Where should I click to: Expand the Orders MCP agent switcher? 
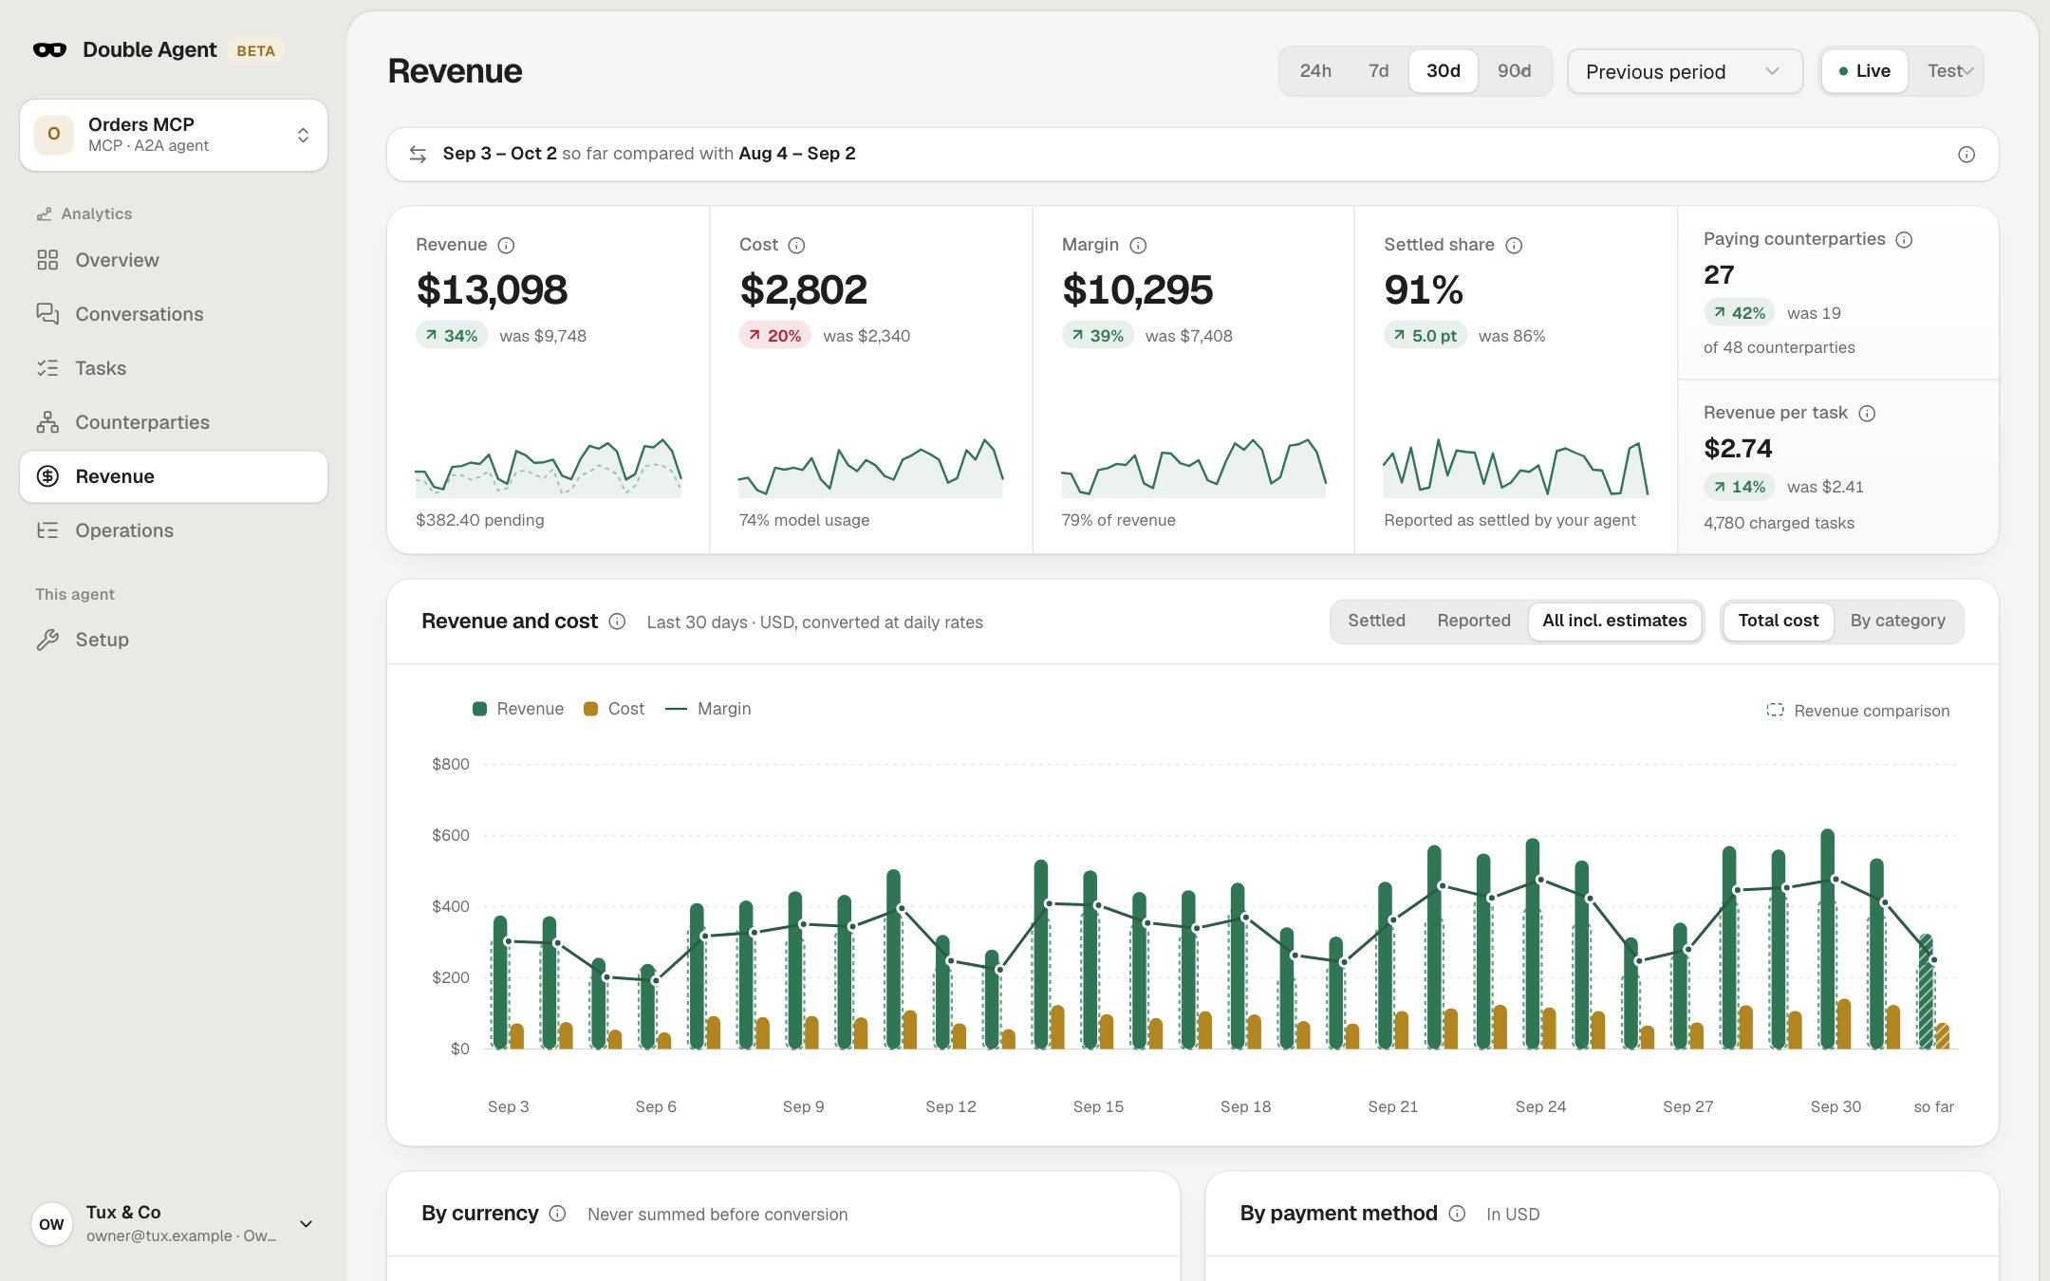pyautogui.click(x=174, y=135)
